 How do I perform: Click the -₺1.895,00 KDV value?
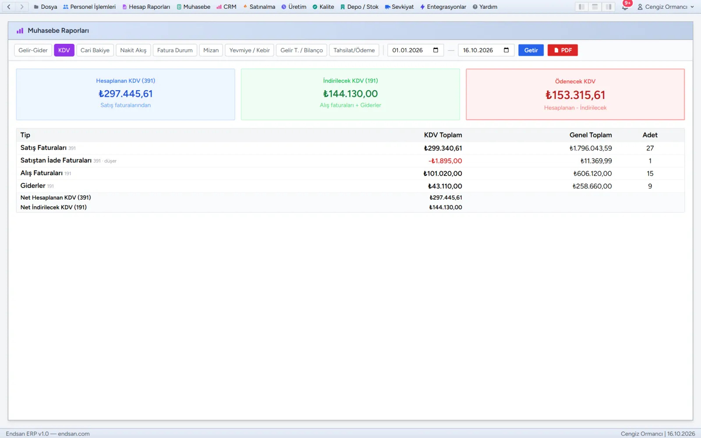click(445, 161)
